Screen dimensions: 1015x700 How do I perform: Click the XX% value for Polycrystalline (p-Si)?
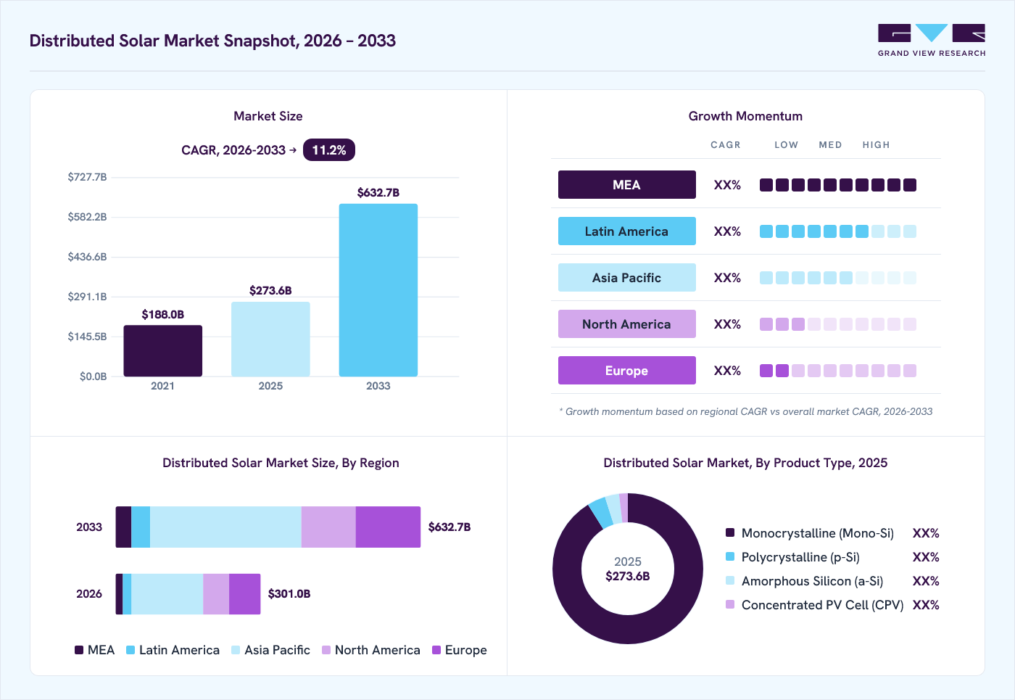926,557
